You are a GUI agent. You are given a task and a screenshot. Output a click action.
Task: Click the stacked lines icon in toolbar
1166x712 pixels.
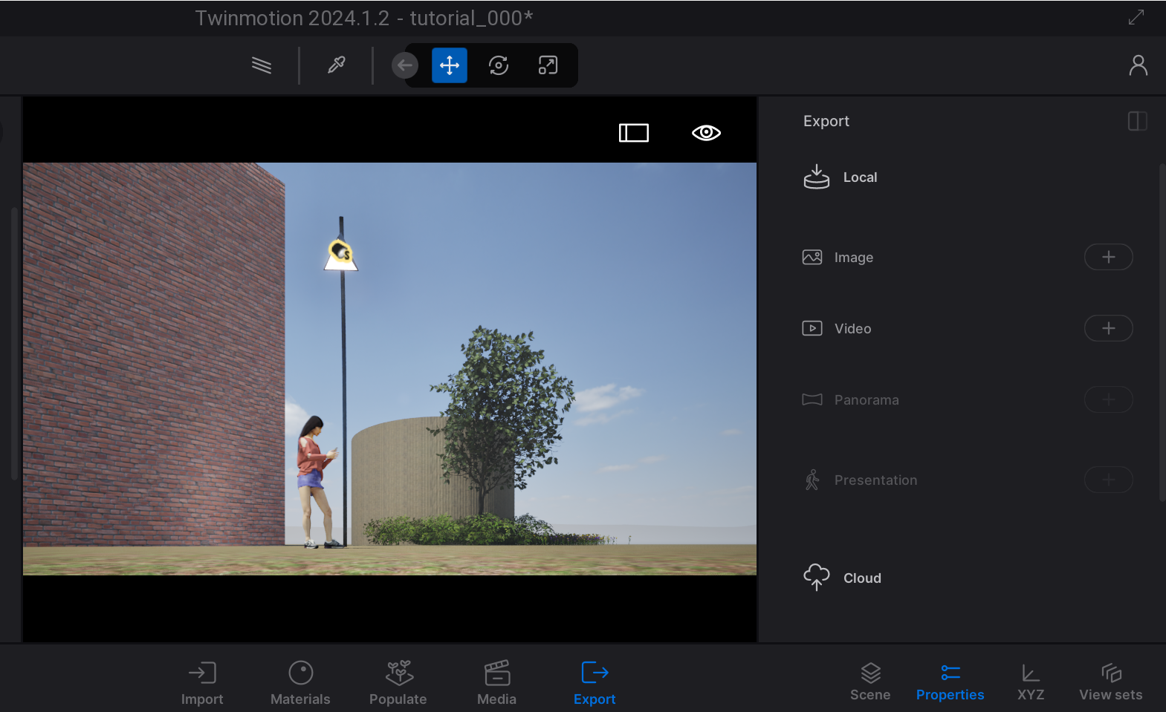(x=262, y=65)
